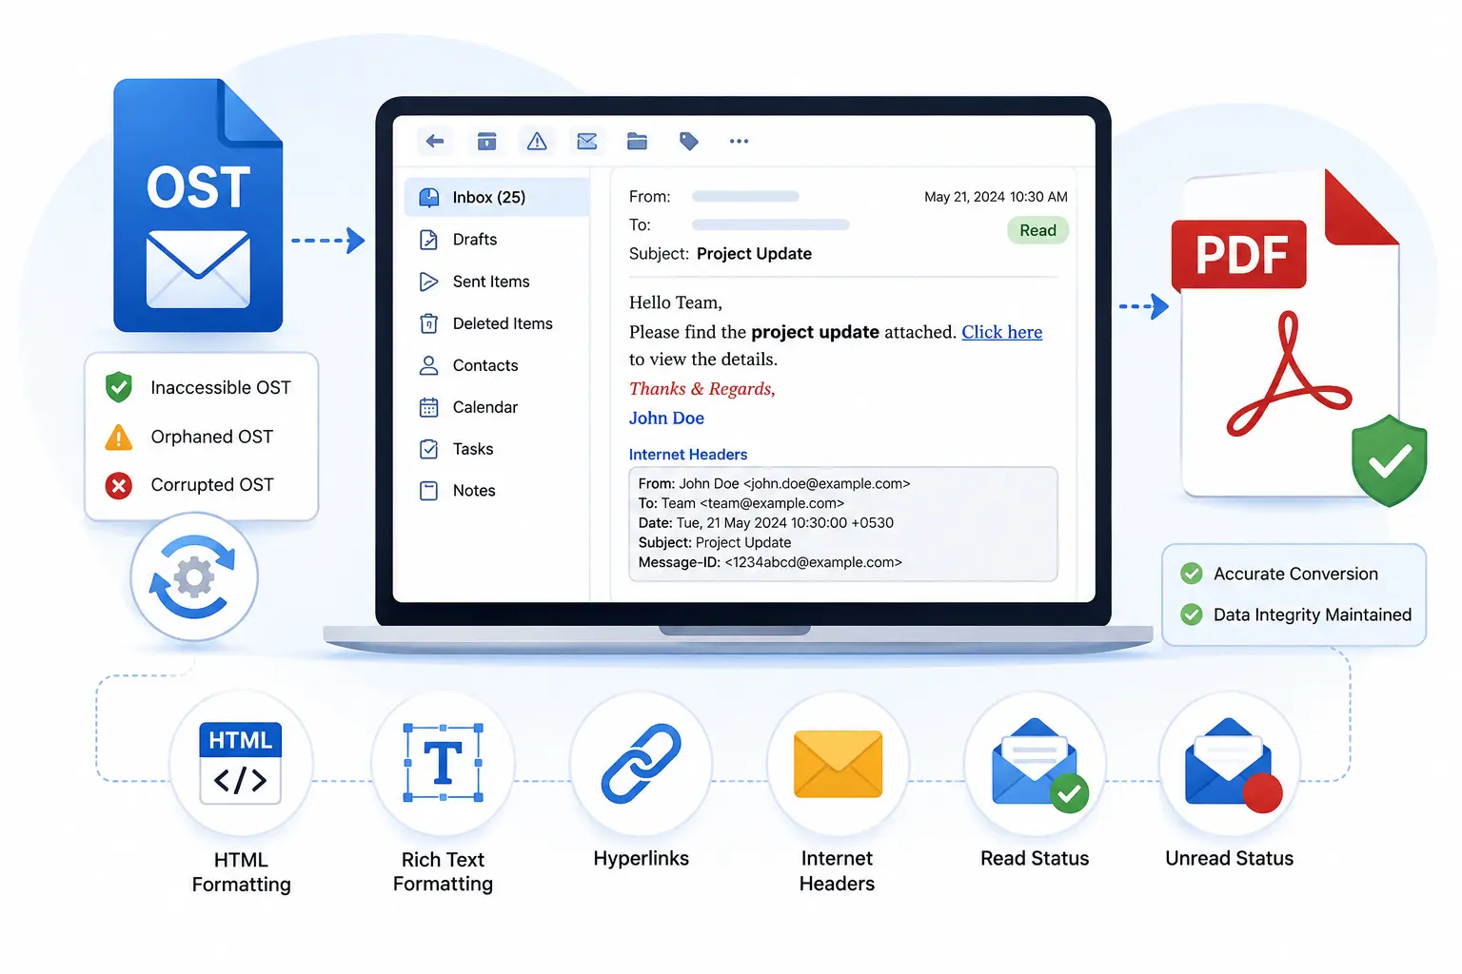Click the Accurate Conversion green check
The height and width of the screenshot is (974, 1462).
[1191, 574]
